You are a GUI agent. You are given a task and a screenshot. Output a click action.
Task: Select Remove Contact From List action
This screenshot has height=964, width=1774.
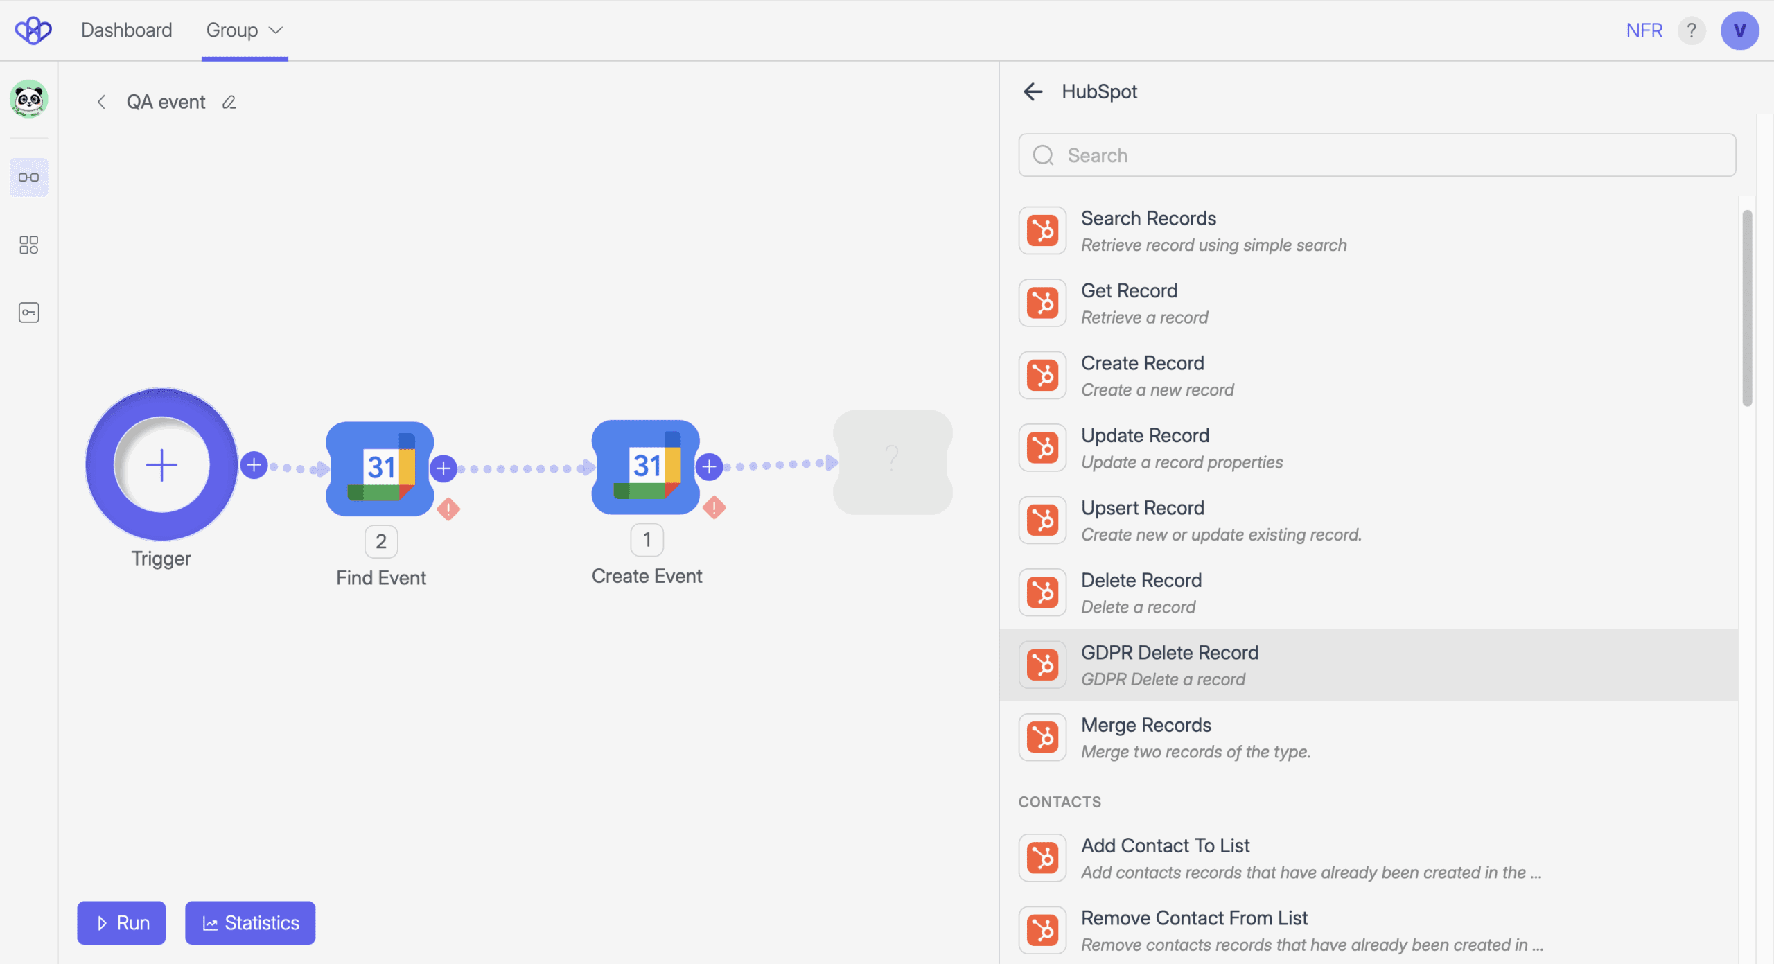1369,931
